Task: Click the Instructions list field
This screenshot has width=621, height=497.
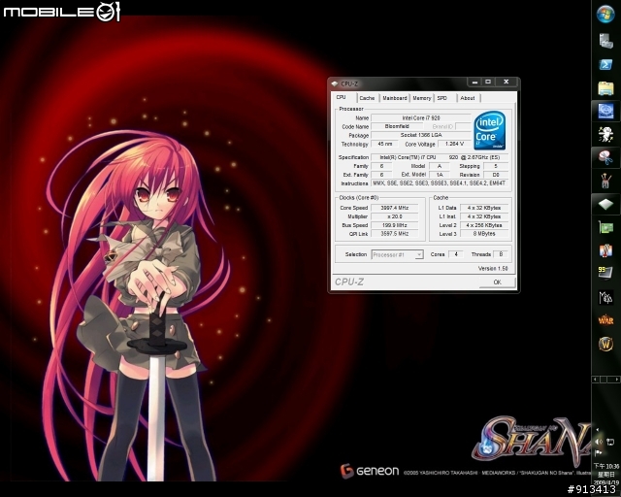Action: 440,183
